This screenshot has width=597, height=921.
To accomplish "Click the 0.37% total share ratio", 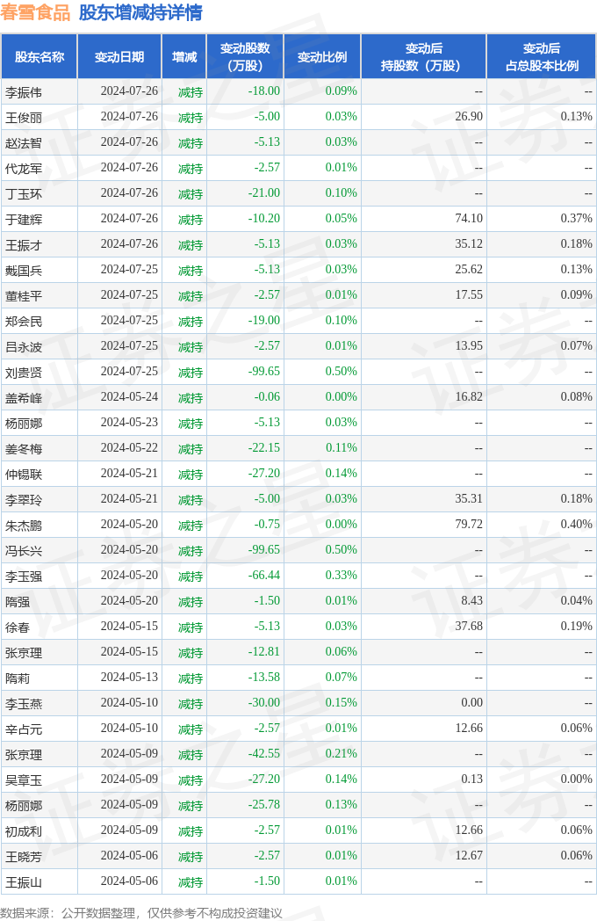I will tap(577, 219).
